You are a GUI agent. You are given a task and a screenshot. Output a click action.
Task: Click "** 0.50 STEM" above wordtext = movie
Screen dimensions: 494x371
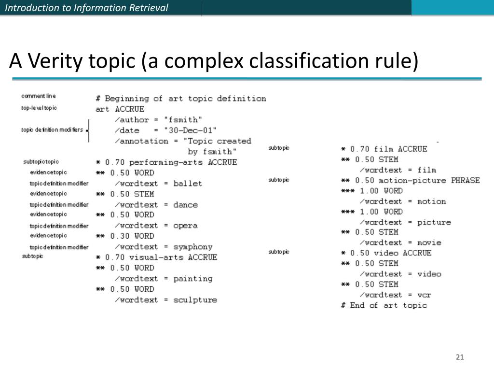(x=370, y=232)
